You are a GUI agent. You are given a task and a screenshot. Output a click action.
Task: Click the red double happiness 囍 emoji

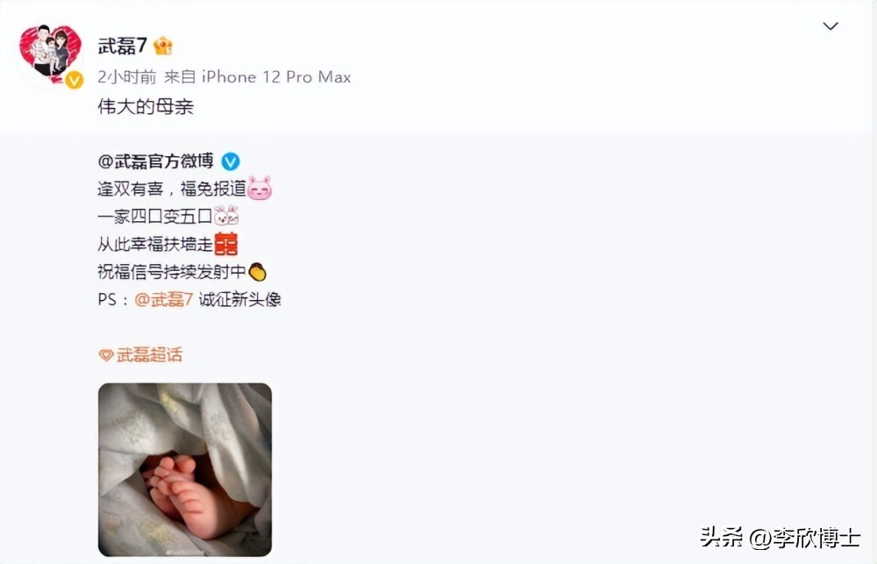coord(226,244)
